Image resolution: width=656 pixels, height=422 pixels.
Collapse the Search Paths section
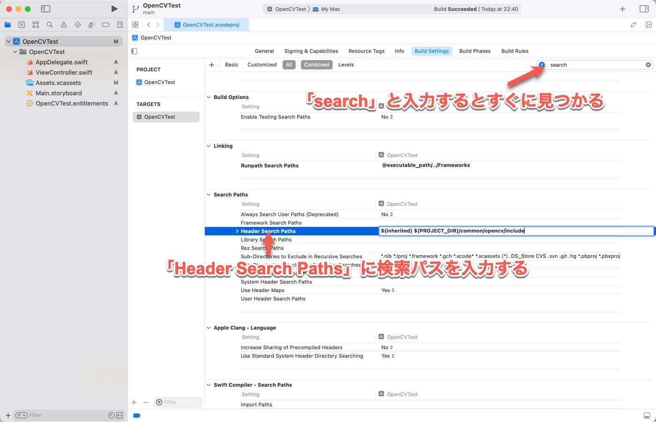point(209,195)
